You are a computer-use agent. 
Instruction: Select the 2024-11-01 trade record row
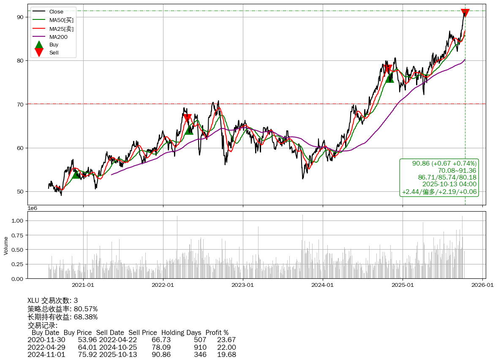pyautogui.click(x=131, y=354)
